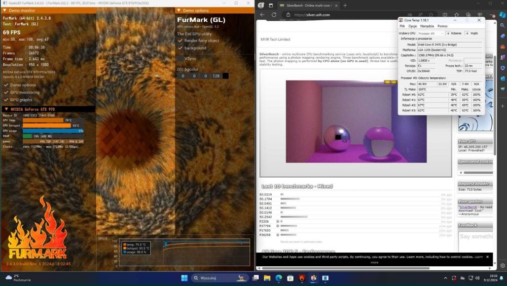Click the Edge sidebar search icon
The height and width of the screenshot is (286, 507).
(x=502, y=25)
